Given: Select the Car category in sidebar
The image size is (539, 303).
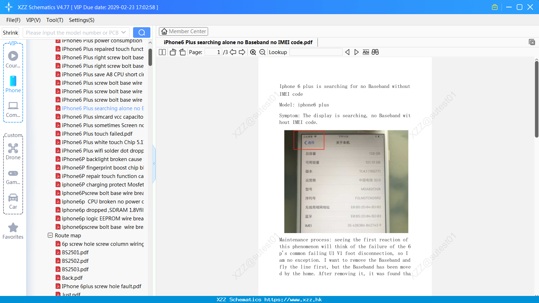Looking at the screenshot, I should pos(13,201).
